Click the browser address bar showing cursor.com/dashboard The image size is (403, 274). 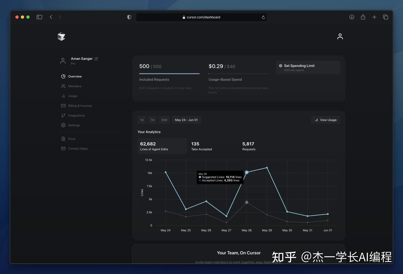click(x=201, y=17)
